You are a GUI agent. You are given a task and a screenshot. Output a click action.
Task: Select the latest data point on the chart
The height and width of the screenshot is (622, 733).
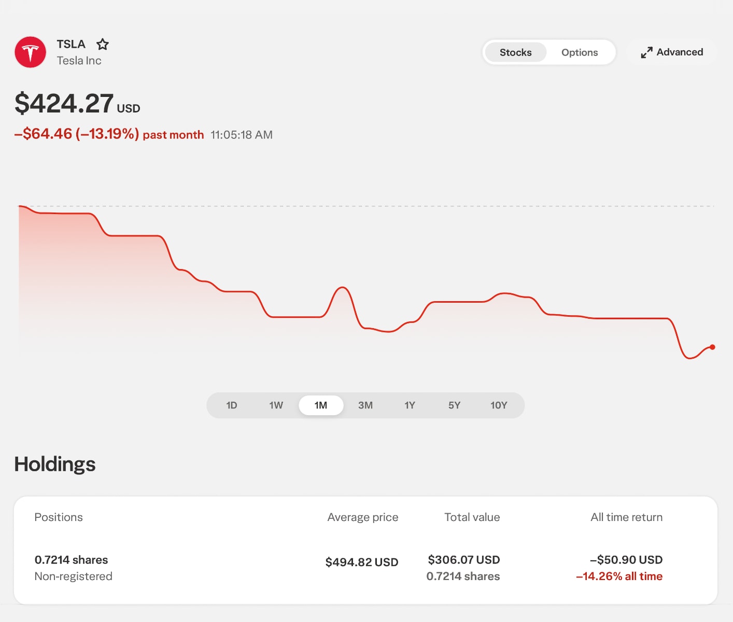[712, 346]
